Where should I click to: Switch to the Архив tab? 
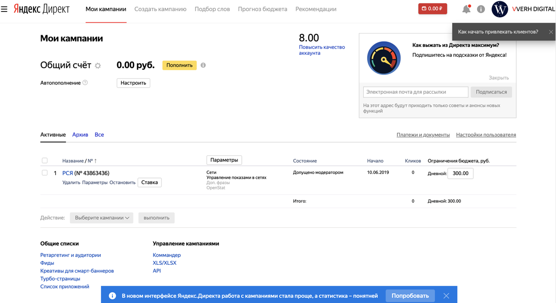tap(80, 135)
